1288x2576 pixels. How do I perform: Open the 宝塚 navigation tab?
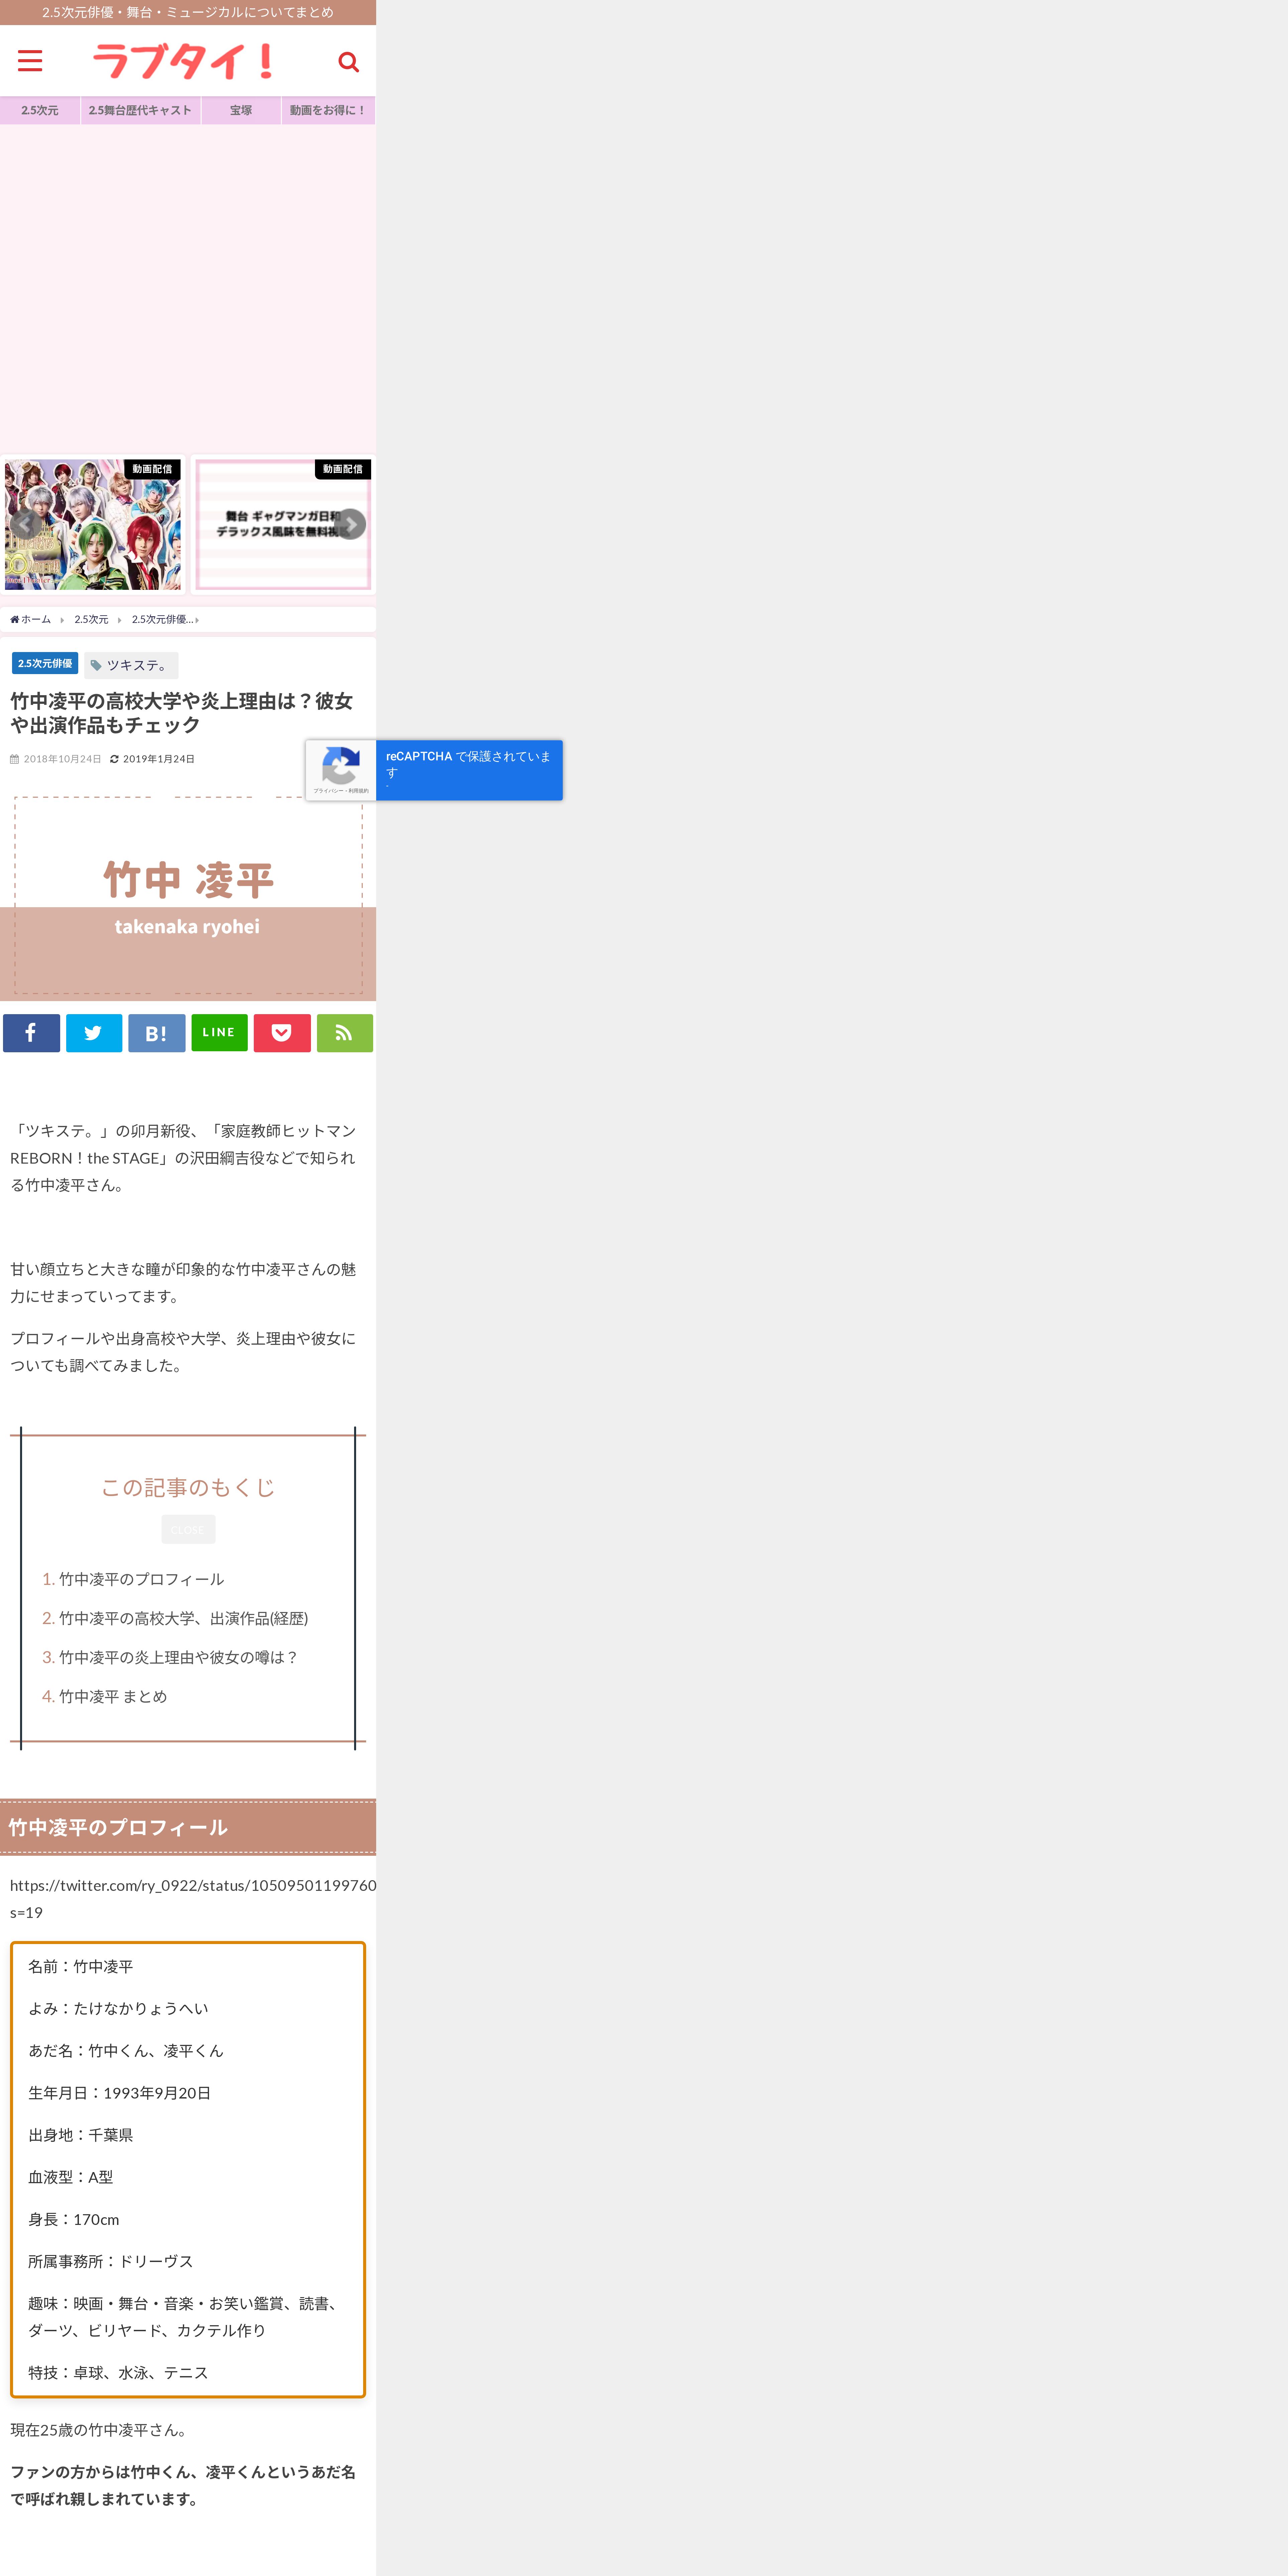click(241, 110)
